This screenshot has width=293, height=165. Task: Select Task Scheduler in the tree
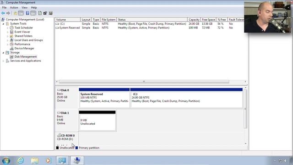coord(23,27)
